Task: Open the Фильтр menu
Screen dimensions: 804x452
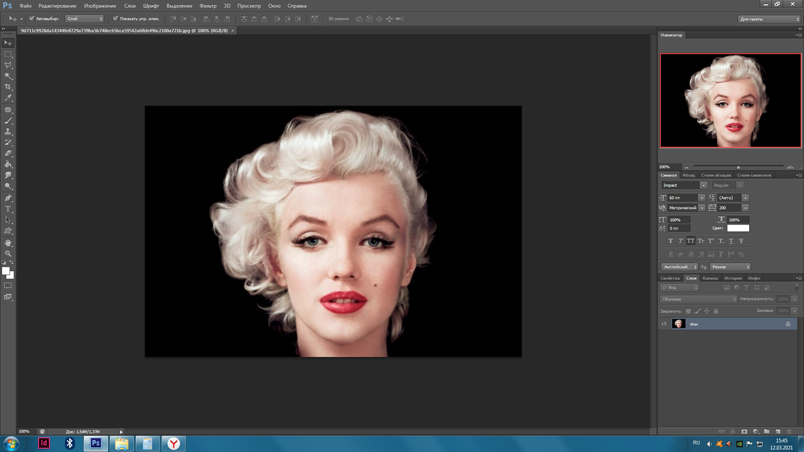Action: click(208, 5)
